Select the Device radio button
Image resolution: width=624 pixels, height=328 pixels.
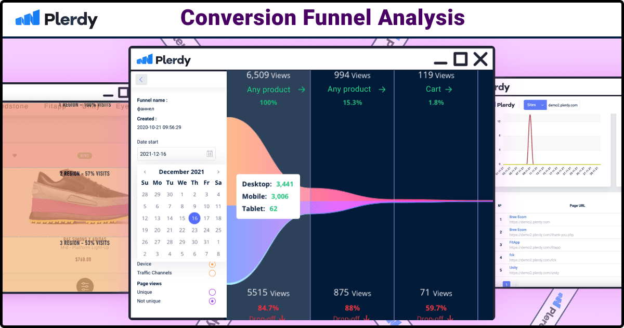pos(212,264)
